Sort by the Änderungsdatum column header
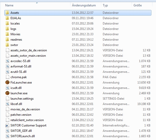The height and width of the screenshot is (140, 156). point(84,5)
